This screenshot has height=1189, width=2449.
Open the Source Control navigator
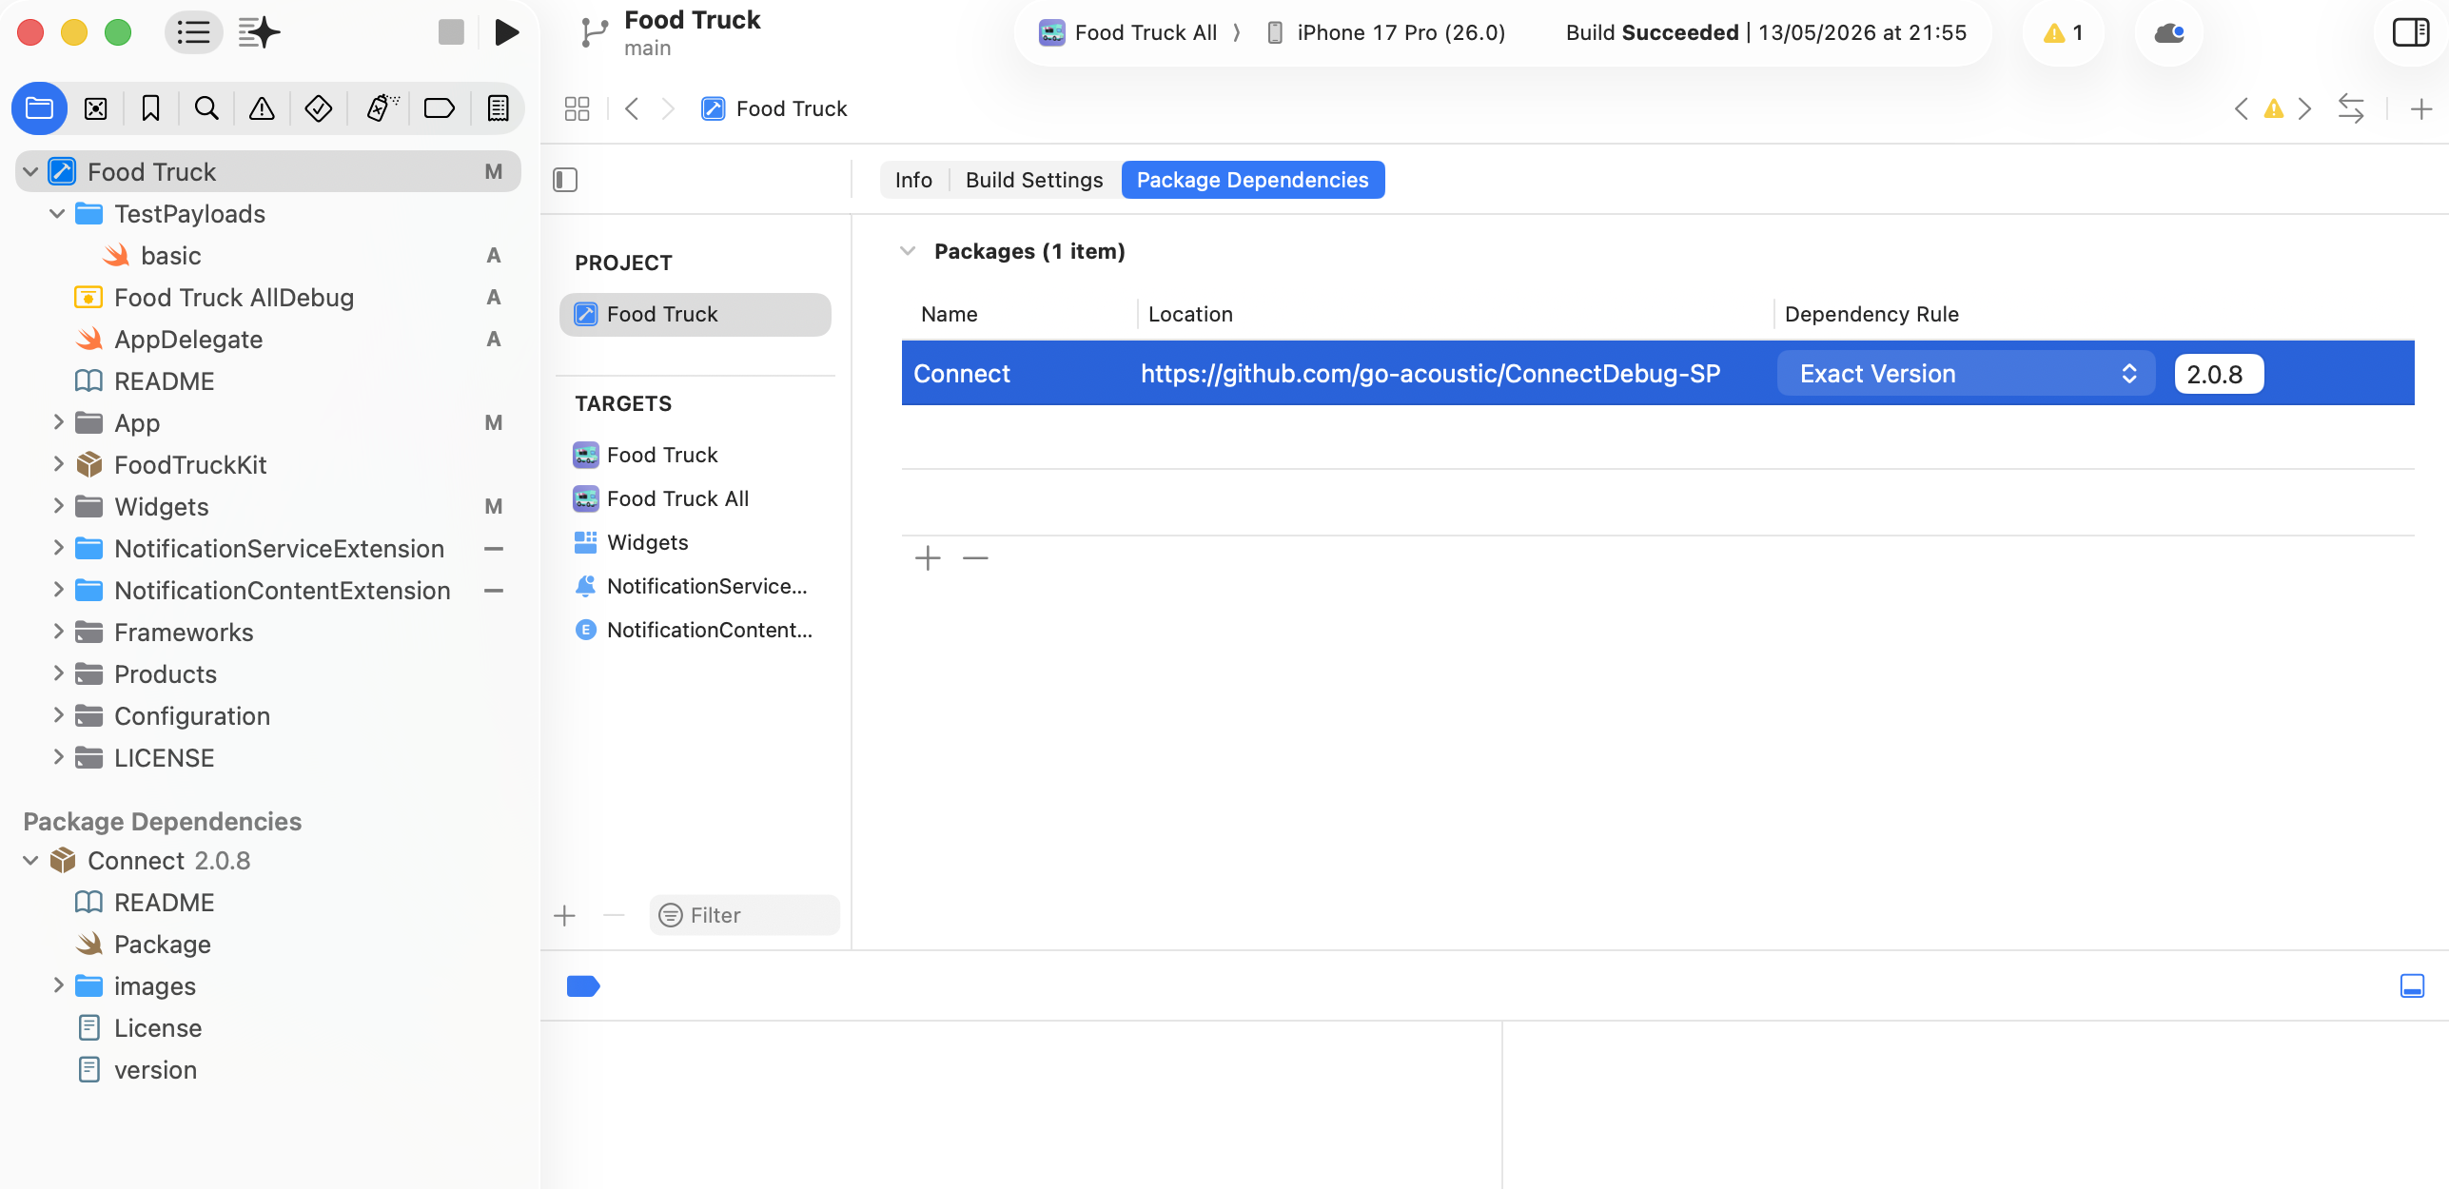(x=95, y=108)
